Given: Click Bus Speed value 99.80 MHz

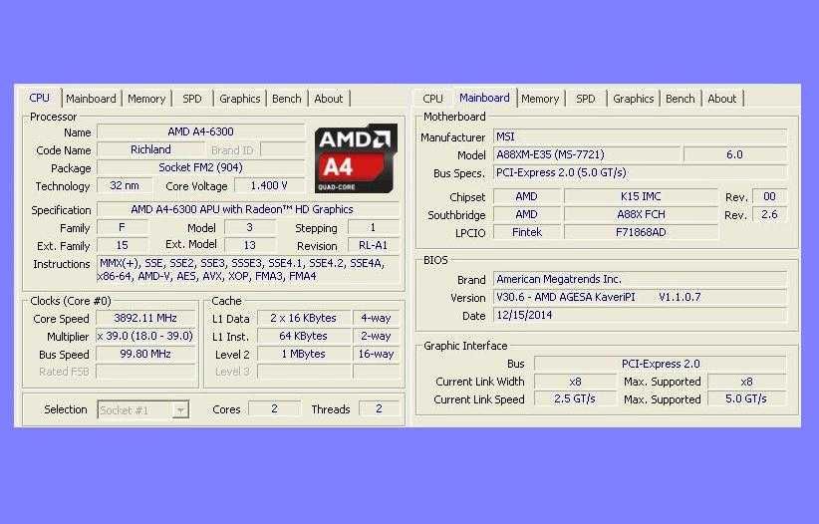Looking at the screenshot, I should 145,354.
